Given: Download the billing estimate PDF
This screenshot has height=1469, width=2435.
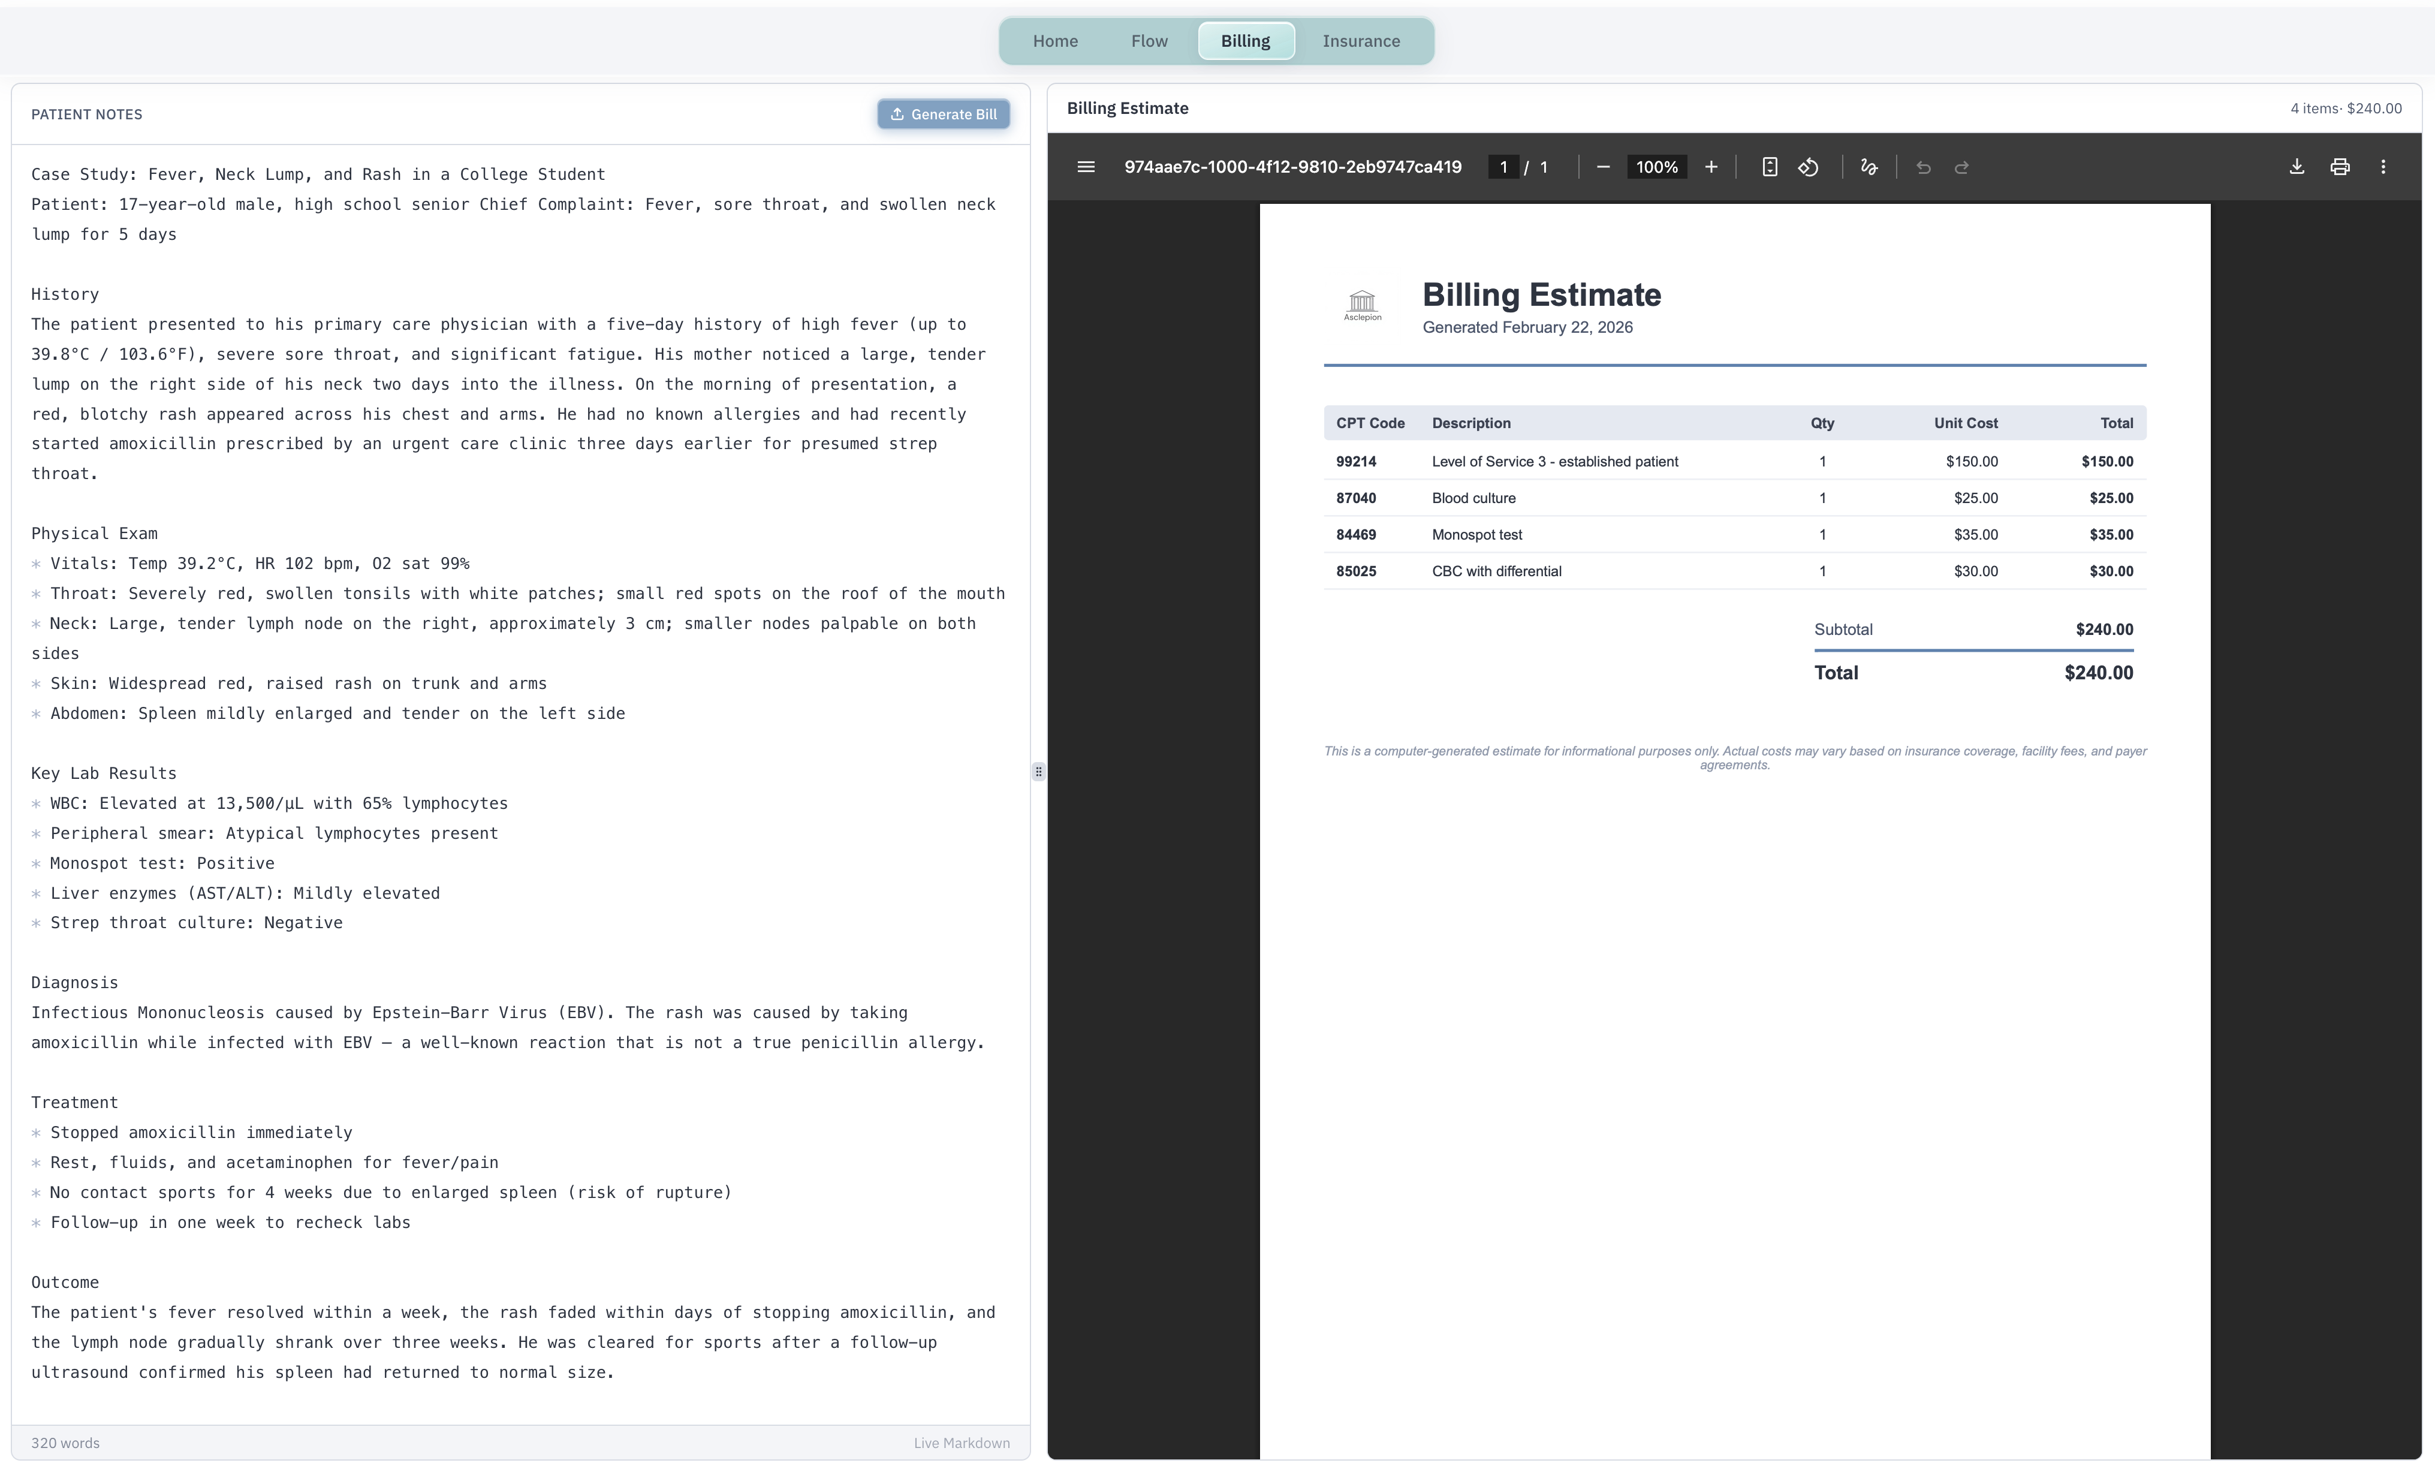Looking at the screenshot, I should 2297,167.
